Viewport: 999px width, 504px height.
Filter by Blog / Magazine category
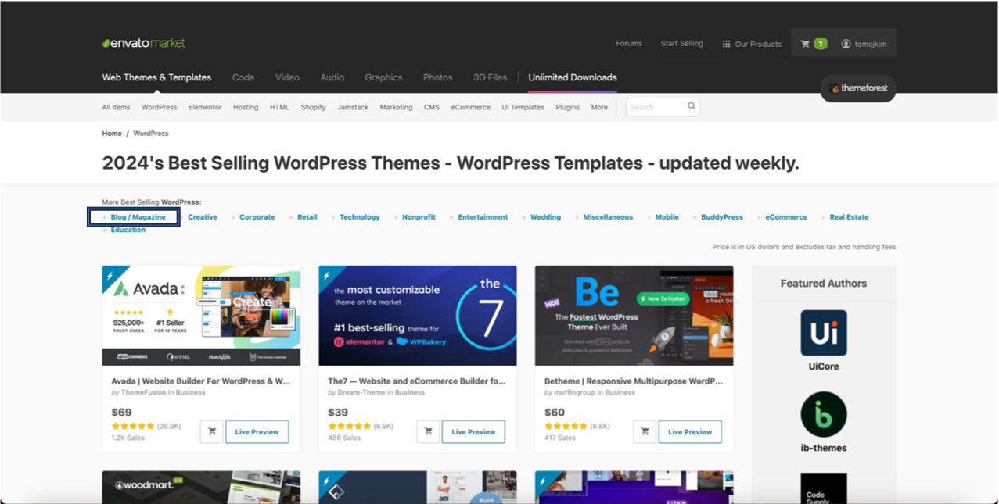click(138, 217)
